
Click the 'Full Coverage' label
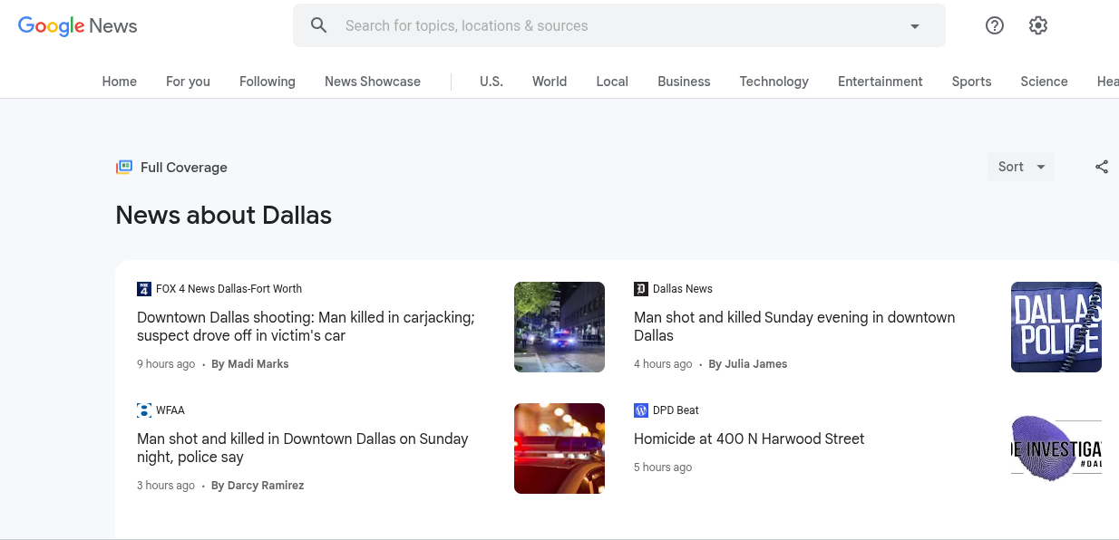[x=184, y=168]
